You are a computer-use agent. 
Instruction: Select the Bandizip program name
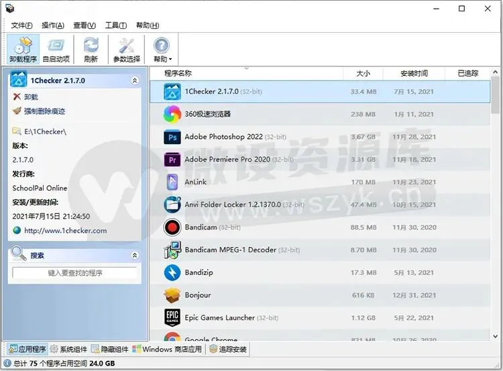(x=199, y=272)
